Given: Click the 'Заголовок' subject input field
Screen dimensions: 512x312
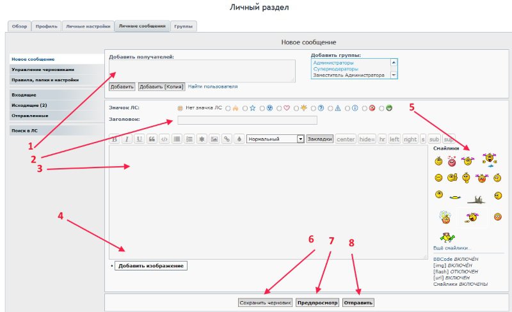Looking at the screenshot, I should coord(247,120).
